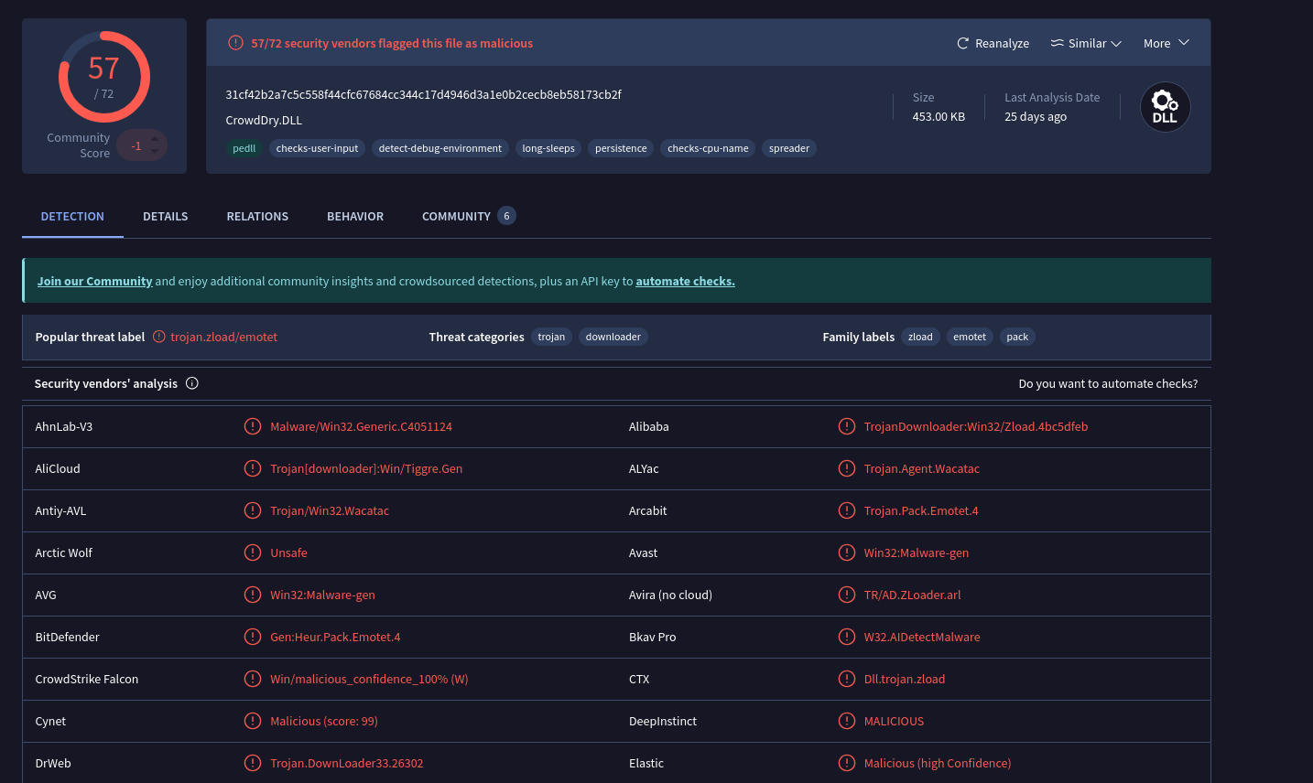Click the DLL file type icon

[1165, 107]
